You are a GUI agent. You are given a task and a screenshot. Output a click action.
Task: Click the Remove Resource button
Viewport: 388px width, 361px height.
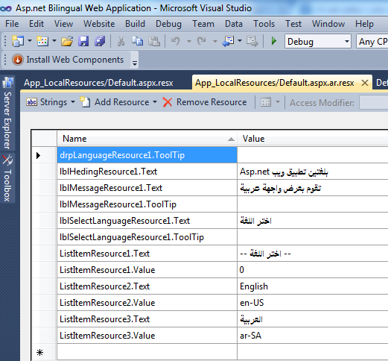(205, 102)
